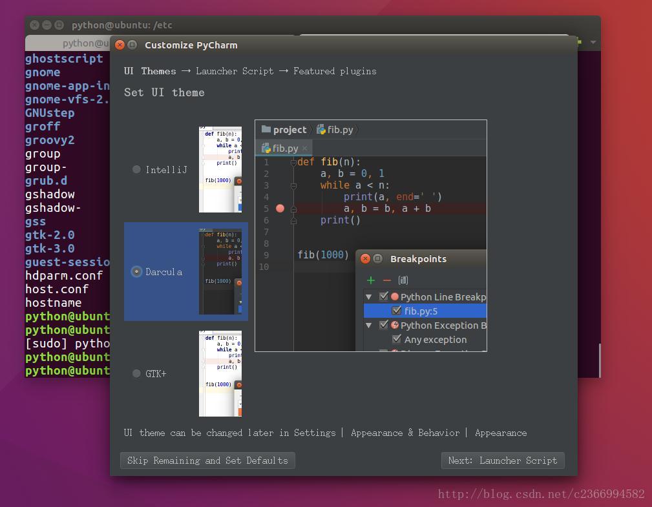Click fold marker beside while a < n
652x507 pixels.
click(293, 185)
